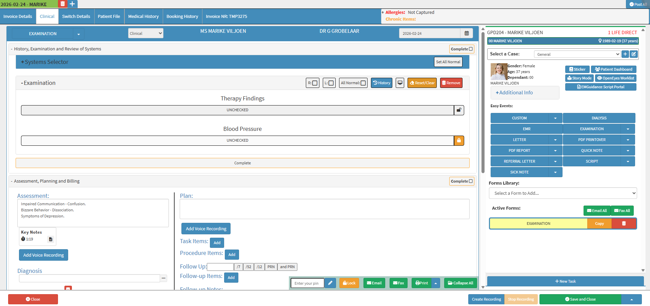The width and height of the screenshot is (650, 306).
Task: Click the monitor icon in the Examination toolbar
Action: click(400, 83)
